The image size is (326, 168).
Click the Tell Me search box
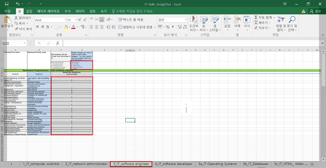pyautogui.click(x=133, y=11)
